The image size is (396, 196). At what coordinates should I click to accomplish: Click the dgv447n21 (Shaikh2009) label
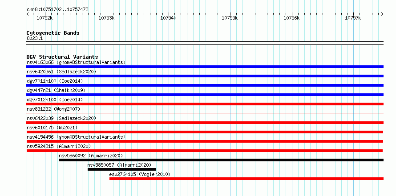tap(56, 90)
